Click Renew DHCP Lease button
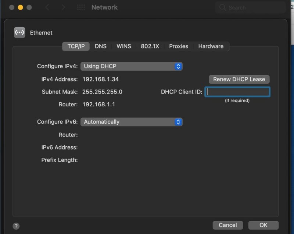The height and width of the screenshot is (234, 294). (239, 79)
